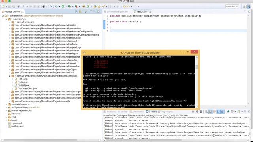Expand the Maven Dependencies node

[6, 110]
